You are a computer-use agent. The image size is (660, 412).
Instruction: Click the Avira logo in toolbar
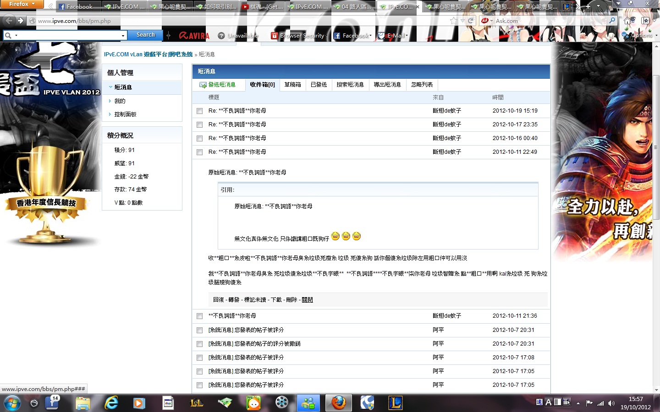[194, 35]
